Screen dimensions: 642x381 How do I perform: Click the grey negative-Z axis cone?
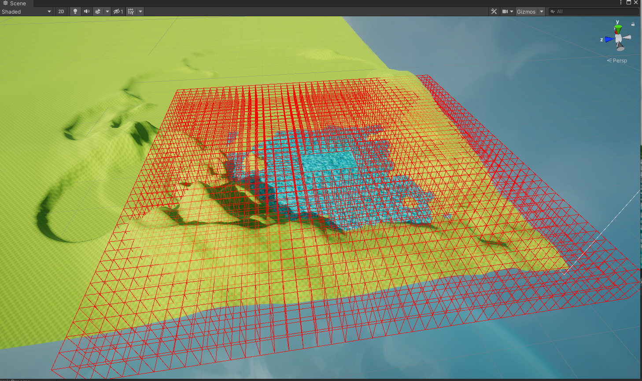pos(627,37)
